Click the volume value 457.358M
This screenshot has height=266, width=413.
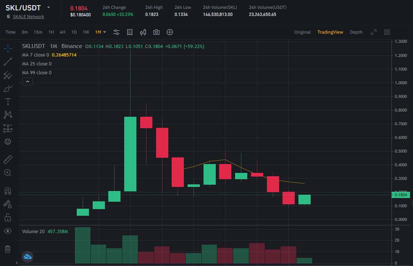pos(58,231)
